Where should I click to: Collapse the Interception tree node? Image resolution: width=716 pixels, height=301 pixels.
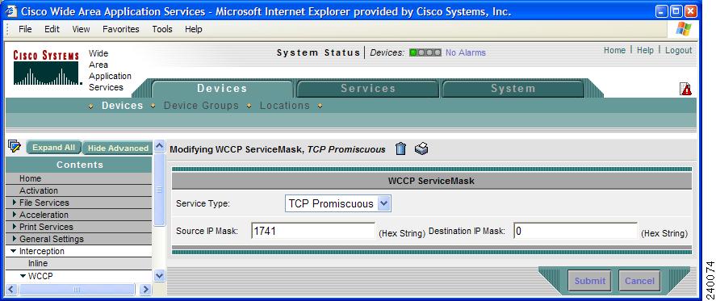(x=13, y=251)
